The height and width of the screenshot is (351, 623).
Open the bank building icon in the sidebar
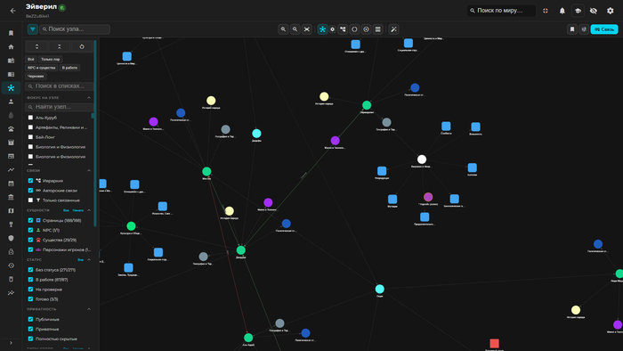(x=11, y=197)
